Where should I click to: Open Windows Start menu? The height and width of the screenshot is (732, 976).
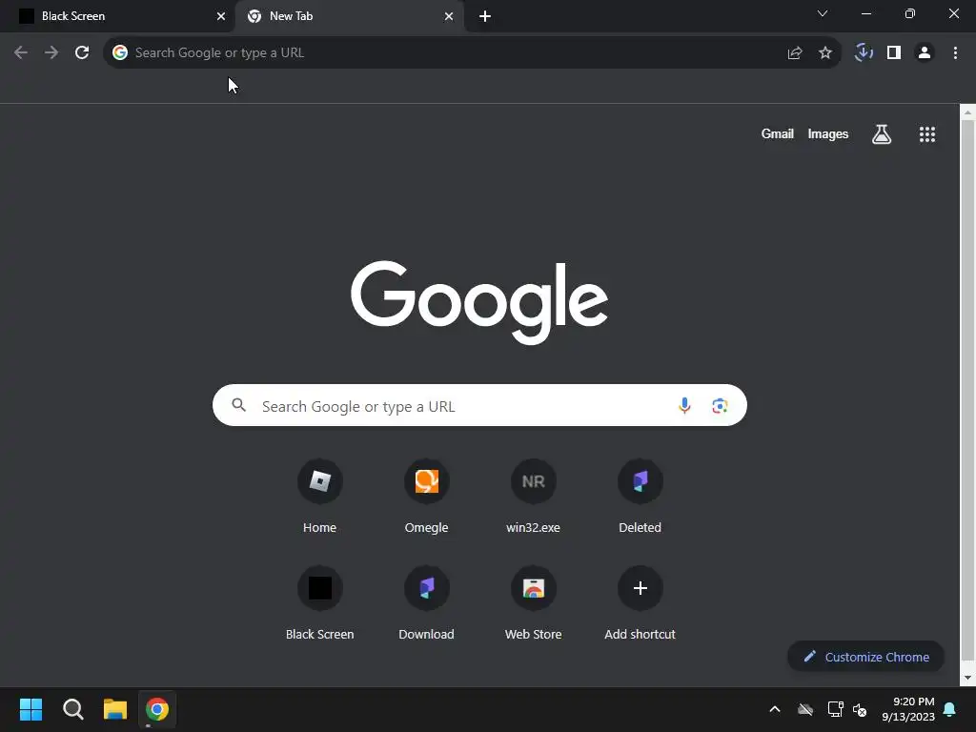click(30, 709)
